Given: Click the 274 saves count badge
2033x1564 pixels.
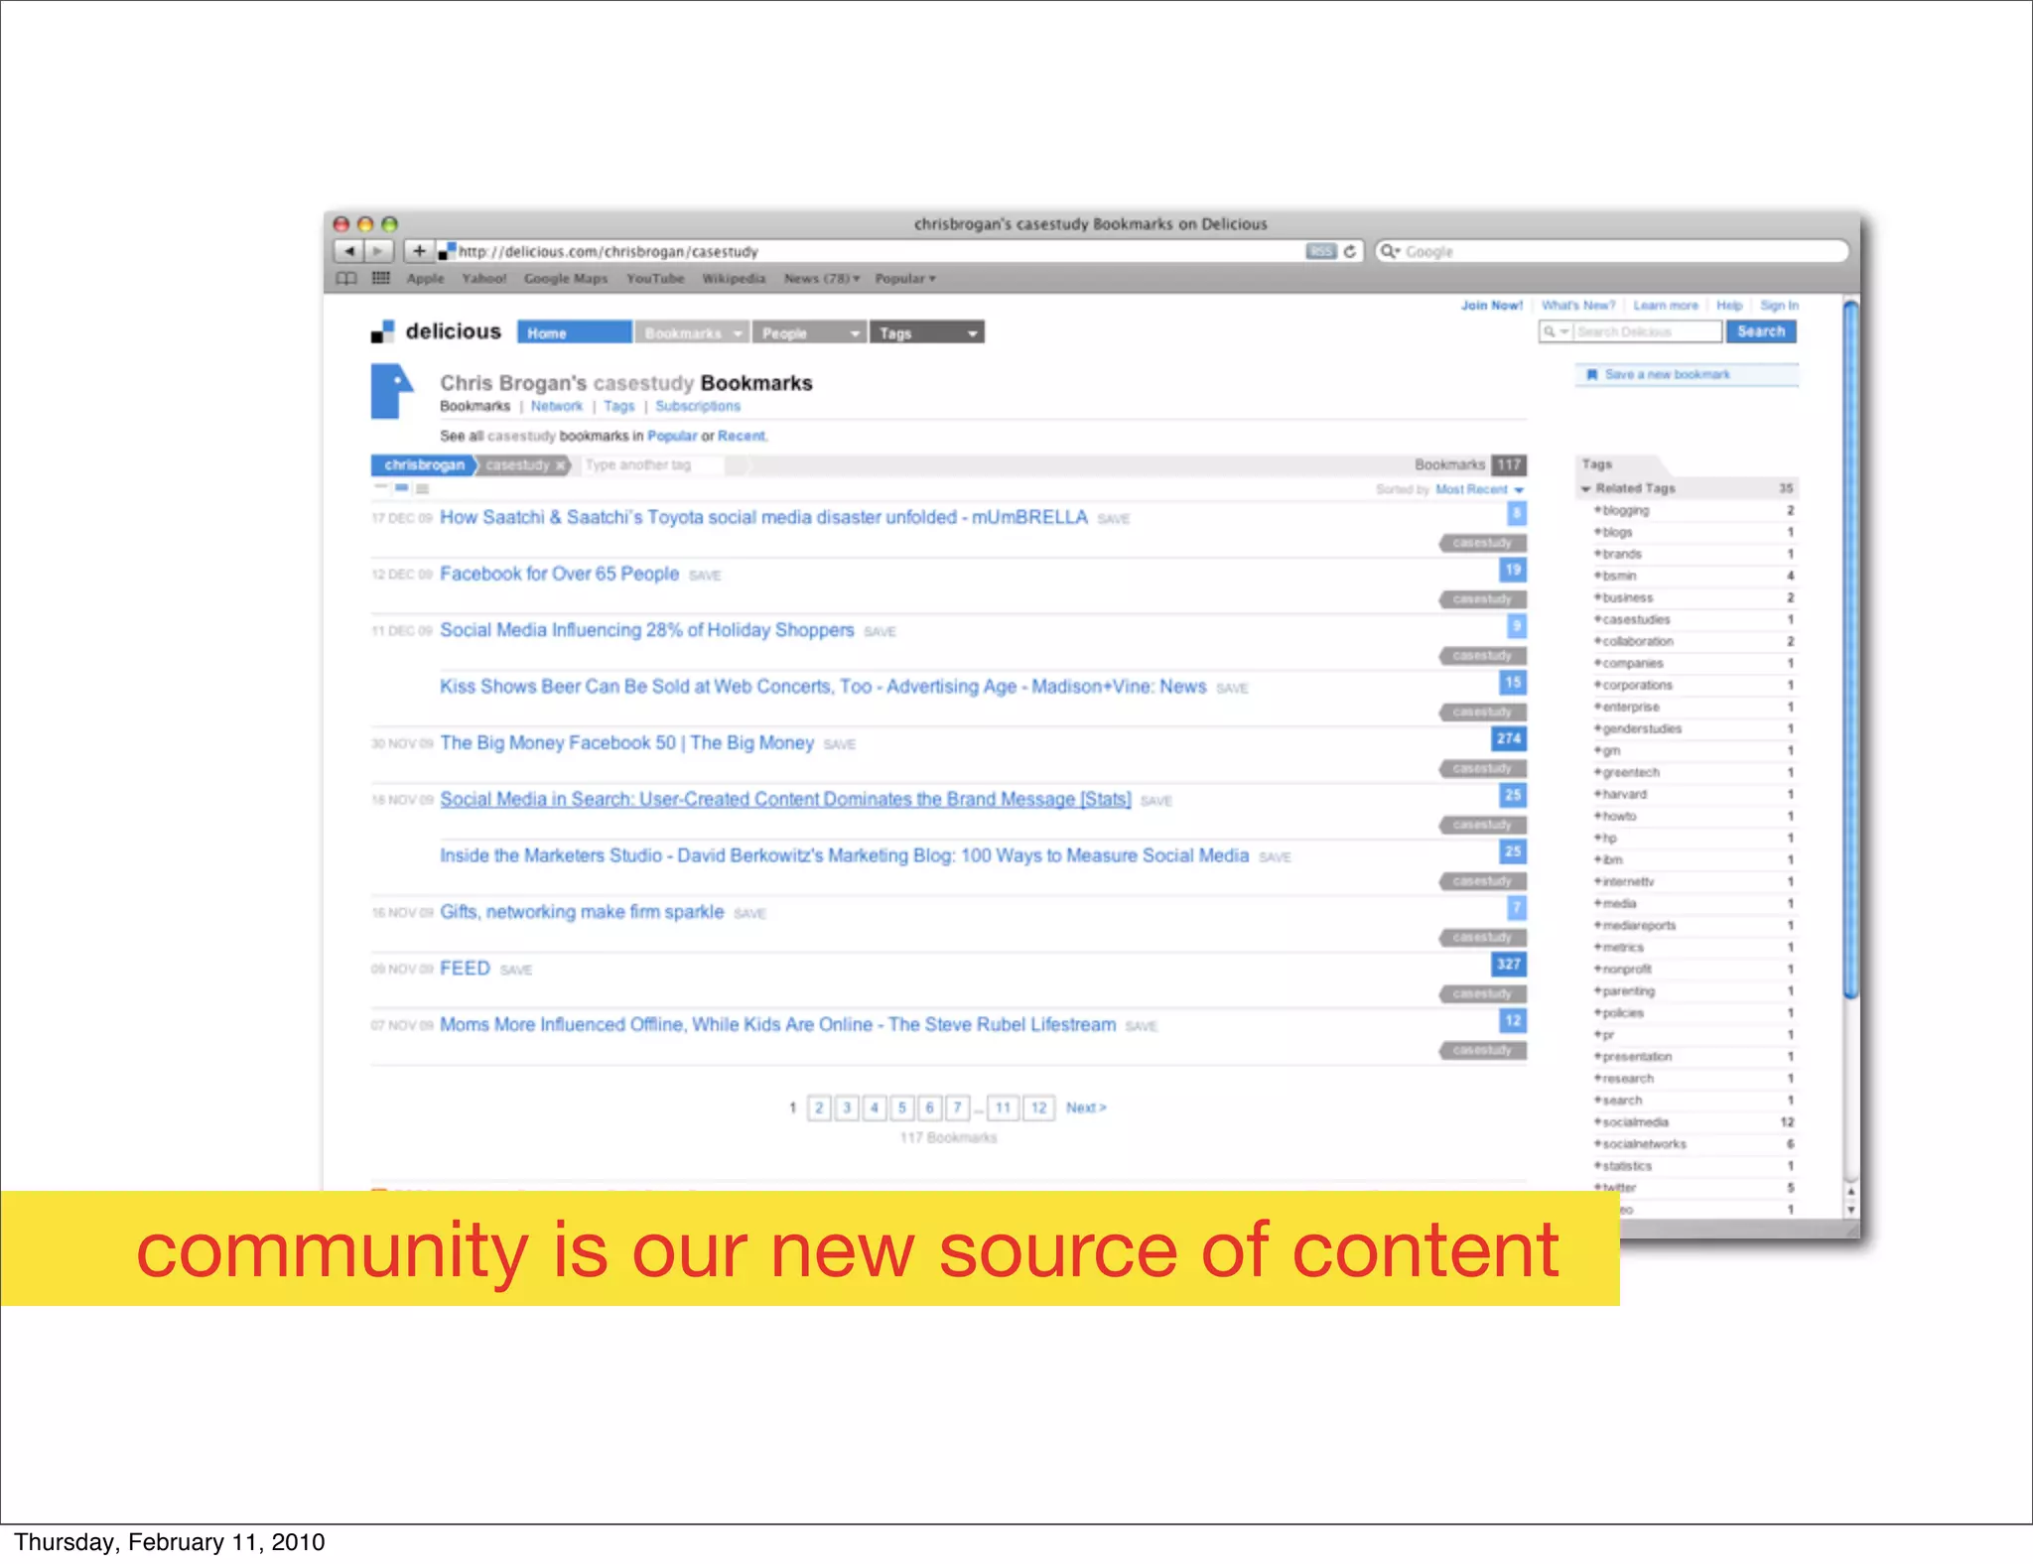Looking at the screenshot, I should tap(1509, 738).
